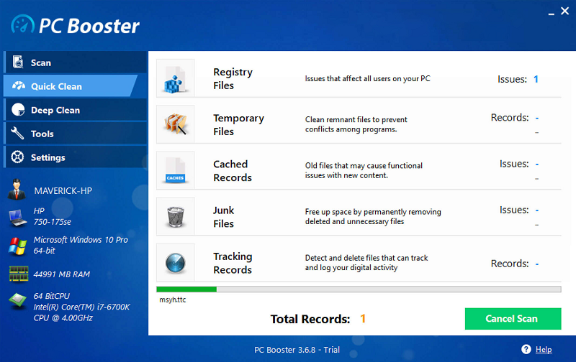Click the Junk Files Issues label
Viewport: 576px width, 362px height.
point(514,210)
